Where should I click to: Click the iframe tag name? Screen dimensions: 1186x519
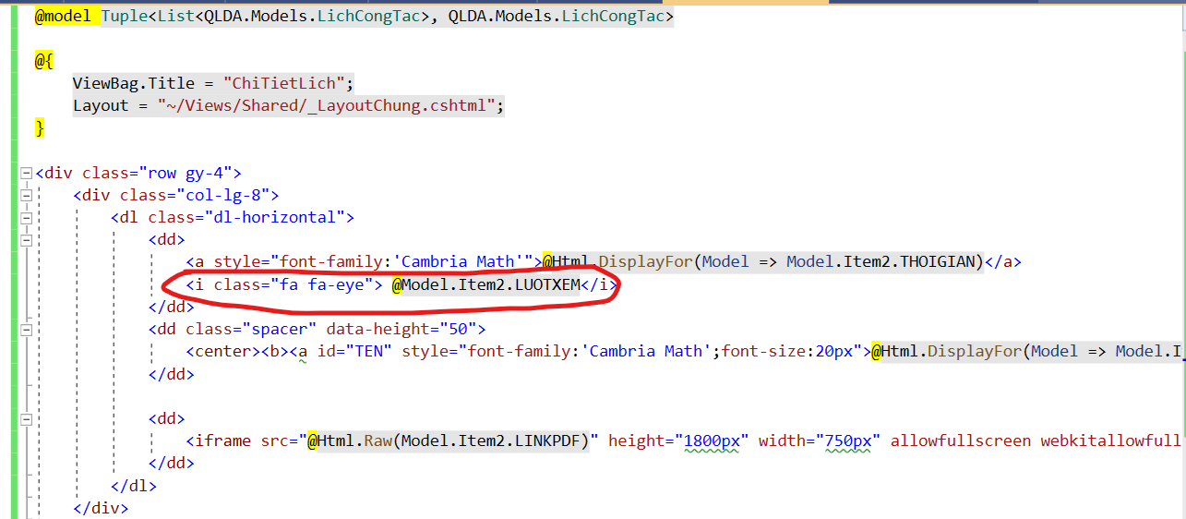tap(222, 441)
